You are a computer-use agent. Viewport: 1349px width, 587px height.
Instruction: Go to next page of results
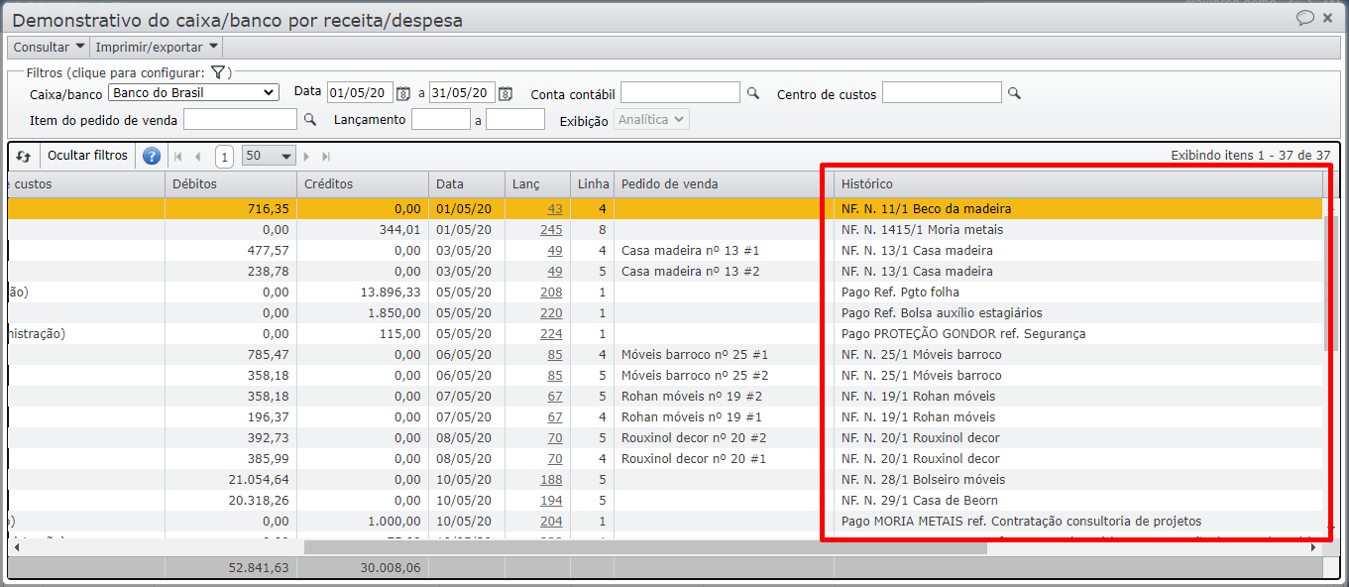(306, 156)
